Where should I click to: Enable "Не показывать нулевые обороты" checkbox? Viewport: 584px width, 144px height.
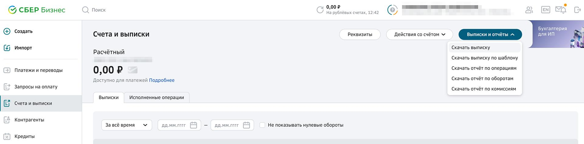(x=262, y=125)
